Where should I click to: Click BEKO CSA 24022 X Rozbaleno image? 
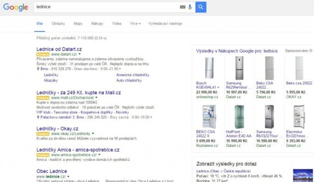point(209,117)
